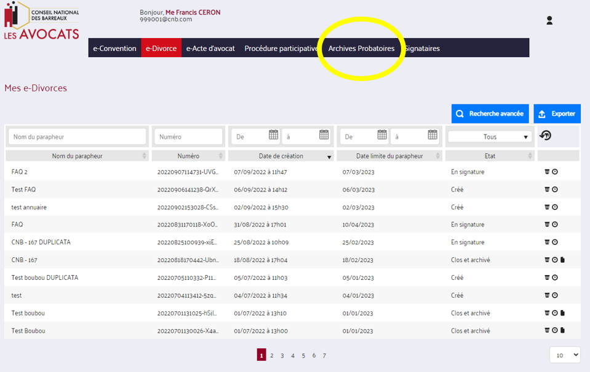Open the Signataires menu
Screen dimensions: 590x372
pyautogui.click(x=422, y=48)
